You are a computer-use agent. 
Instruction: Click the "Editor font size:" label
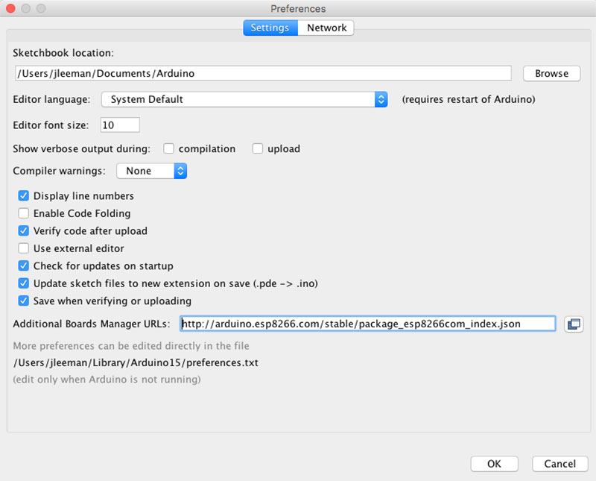point(51,125)
